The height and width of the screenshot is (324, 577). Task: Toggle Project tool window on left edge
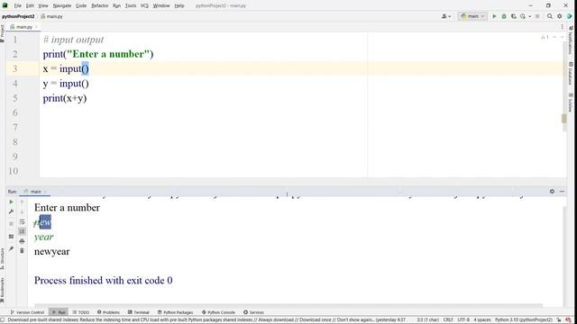(x=2, y=33)
